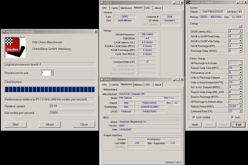
Task: Open the Write to Precharge Delayed dropdown
Action: coord(240,77)
